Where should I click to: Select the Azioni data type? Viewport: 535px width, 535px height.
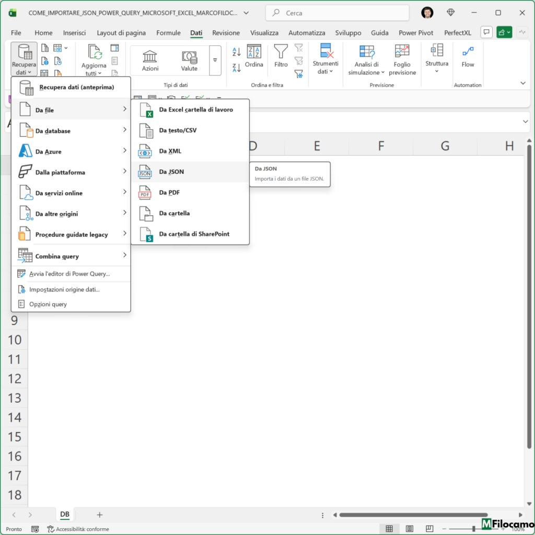[x=150, y=61]
